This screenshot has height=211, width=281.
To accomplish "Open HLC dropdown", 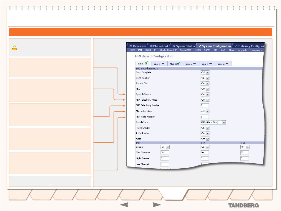I will coord(205,89).
